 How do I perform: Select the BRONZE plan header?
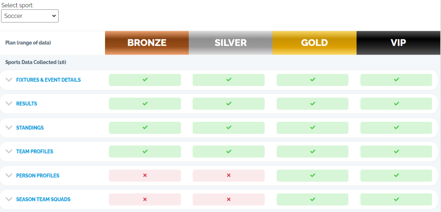pos(147,43)
